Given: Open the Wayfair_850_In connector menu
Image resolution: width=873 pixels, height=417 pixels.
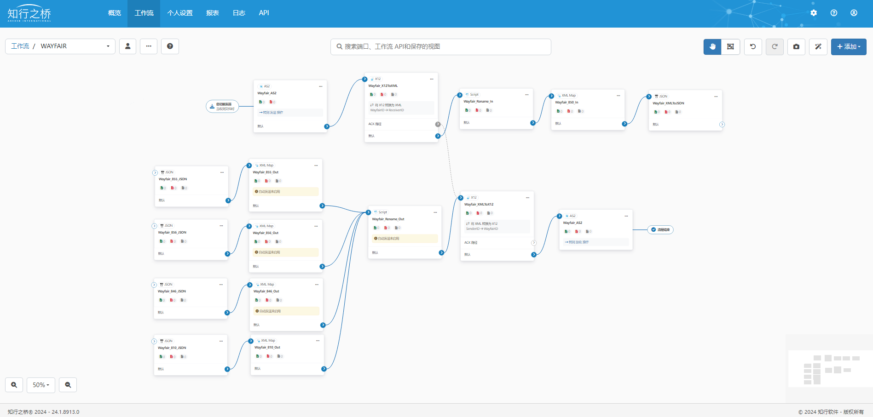Looking at the screenshot, I should click(619, 96).
